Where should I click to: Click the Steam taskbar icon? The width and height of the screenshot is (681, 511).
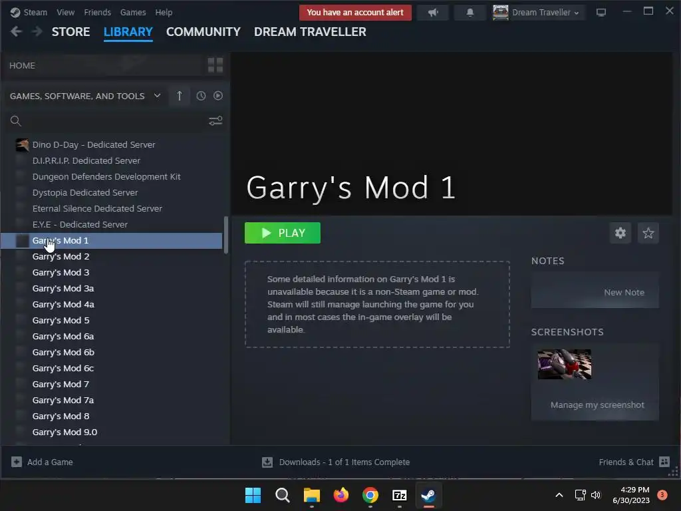tap(429, 495)
